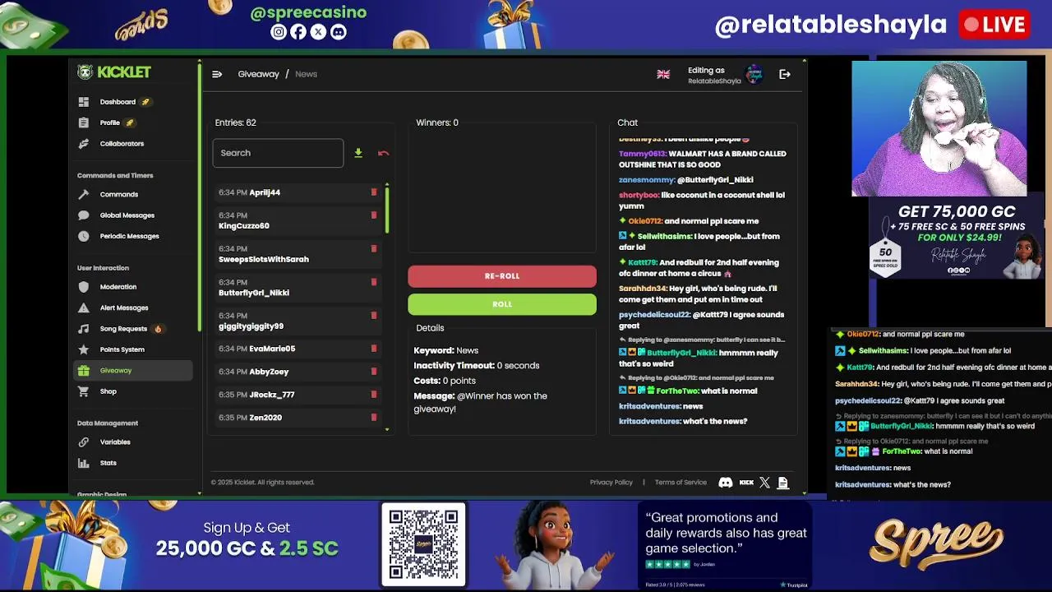Image resolution: width=1052 pixels, height=592 pixels.
Task: Click the 'Inactivity Timeout: 0 seconds' detail
Action: point(477,366)
